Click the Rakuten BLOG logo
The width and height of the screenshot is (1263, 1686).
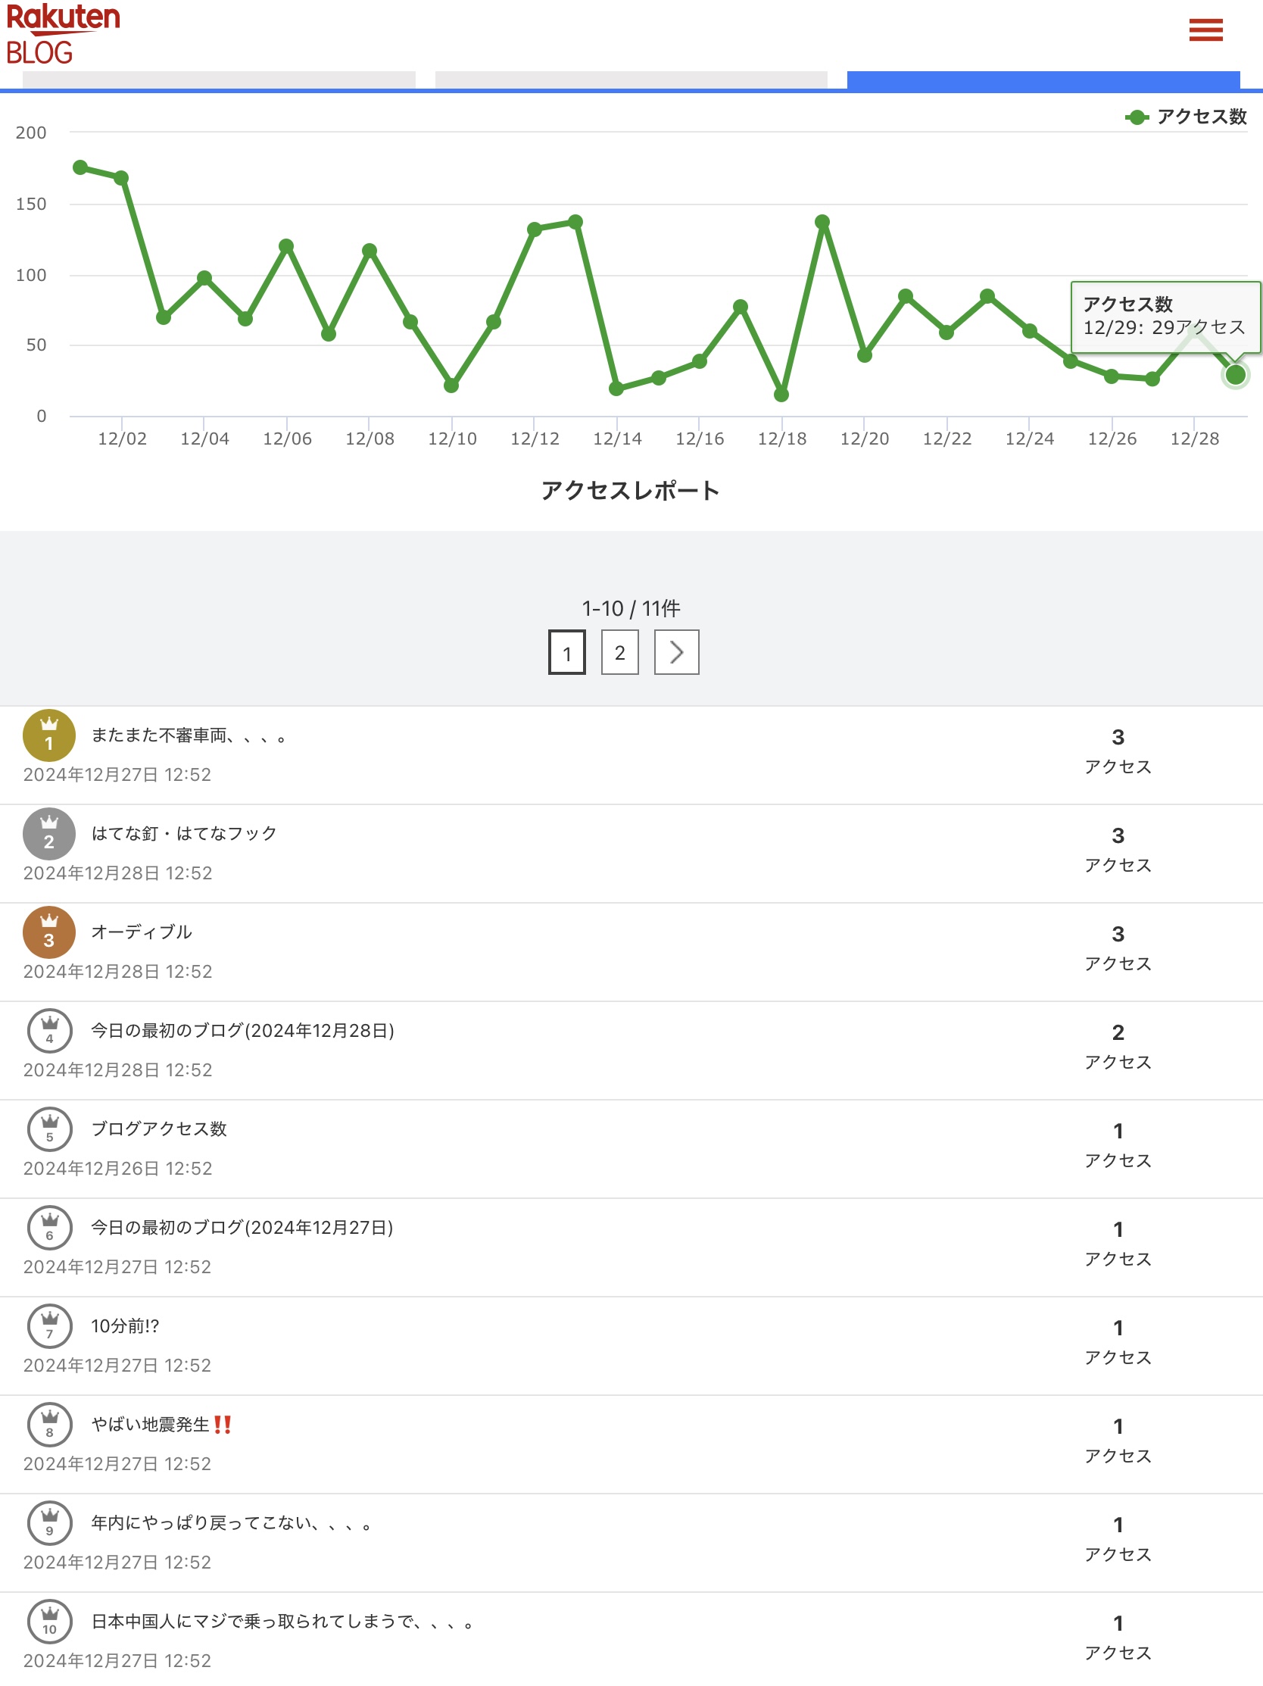pos(62,33)
